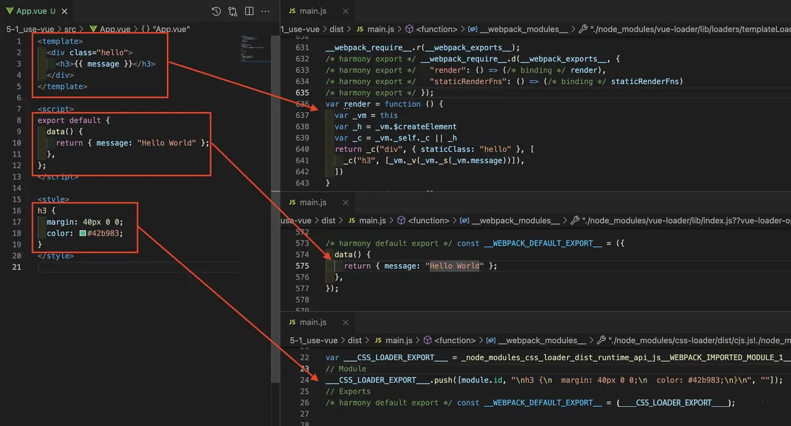Viewport: 791px width, 426px height.
Task: Open the "App.vue" symbol breadcrumb with braces icon
Action: [165, 29]
